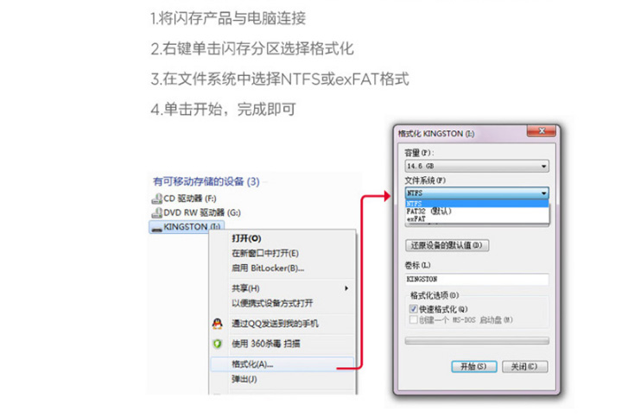Click the DVD RW drive (G:) icon
The width and height of the screenshot is (622, 417).
157,213
